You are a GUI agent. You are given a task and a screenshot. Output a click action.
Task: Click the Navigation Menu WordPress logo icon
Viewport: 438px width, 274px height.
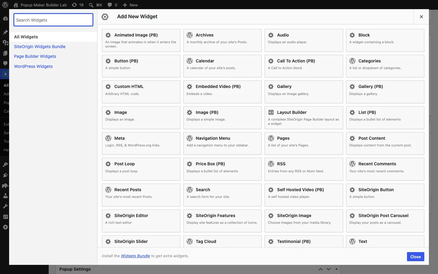(x=189, y=138)
